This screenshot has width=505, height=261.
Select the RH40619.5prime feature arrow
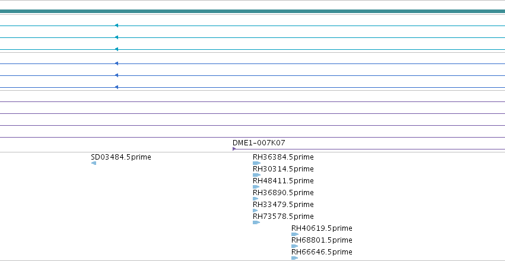[x=295, y=234]
